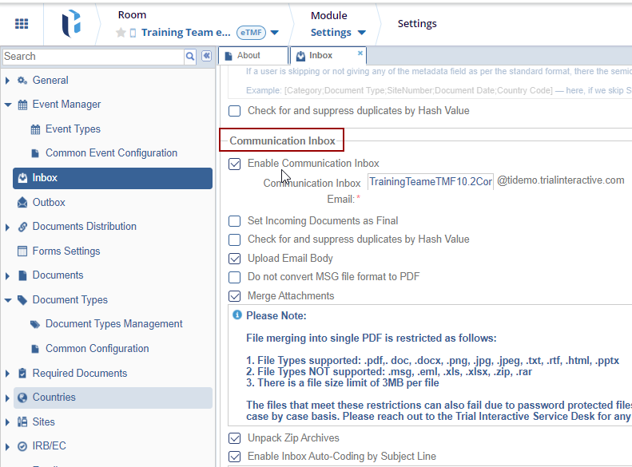Select Event Types in the sidebar
This screenshot has height=467, width=632.
(x=73, y=129)
